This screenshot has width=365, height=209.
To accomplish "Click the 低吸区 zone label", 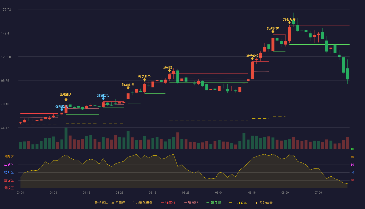I will pos(9,188).
